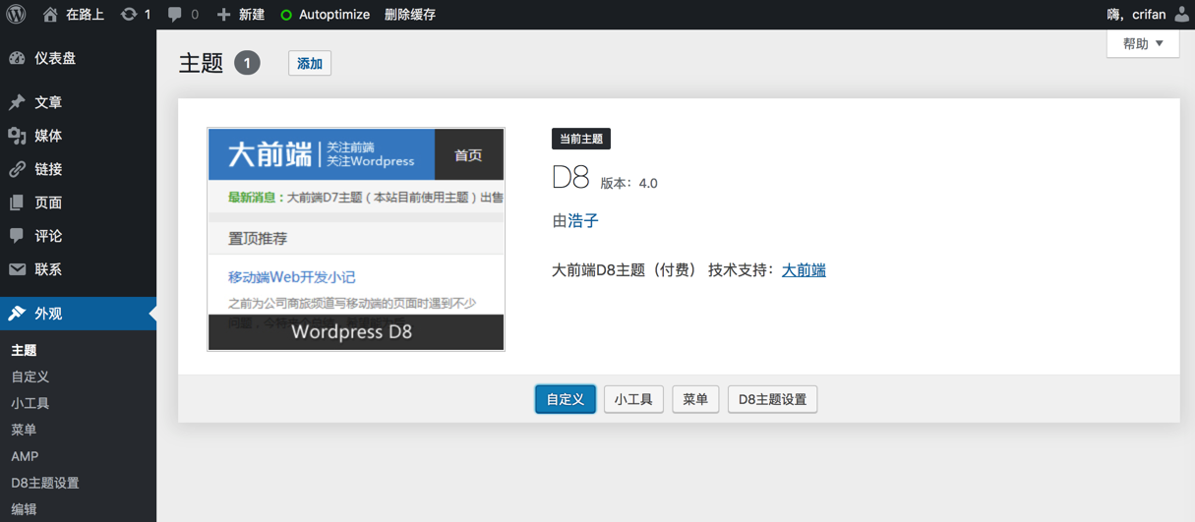Open 嗨, crifan account menu
This screenshot has width=1195, height=522.
[x=1136, y=14]
